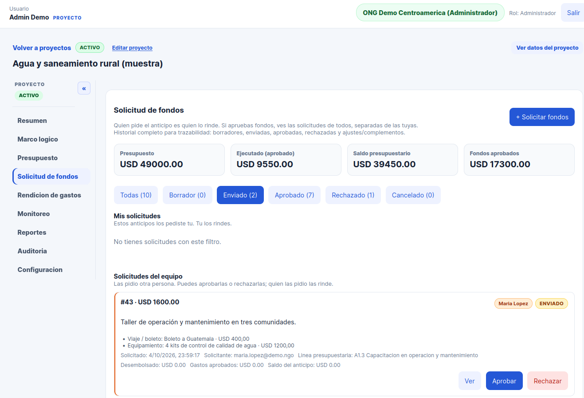Click the Admin Demo user name
The height and width of the screenshot is (398, 584).
(29, 17)
